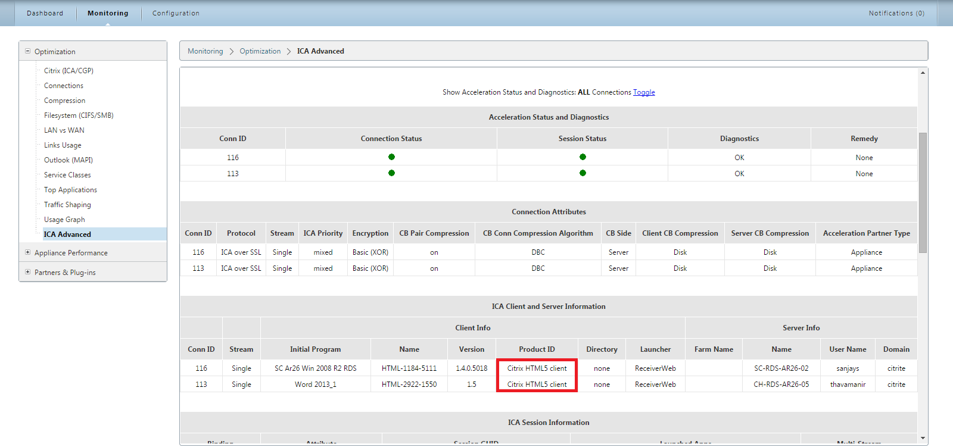The image size is (953, 447).
Task: Open Top Applications page
Action: pos(70,190)
